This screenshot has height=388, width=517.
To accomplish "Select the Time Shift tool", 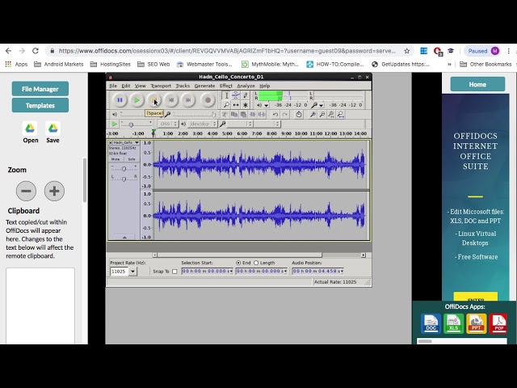I will pos(236,105).
